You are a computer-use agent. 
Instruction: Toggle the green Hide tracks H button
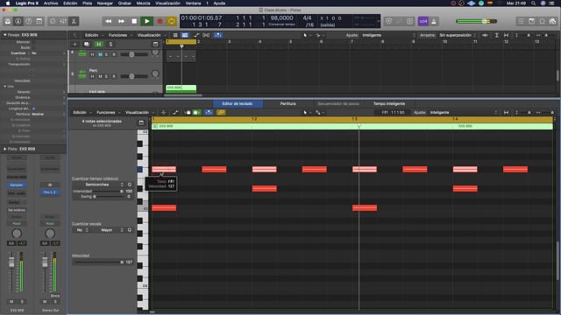click(x=99, y=45)
